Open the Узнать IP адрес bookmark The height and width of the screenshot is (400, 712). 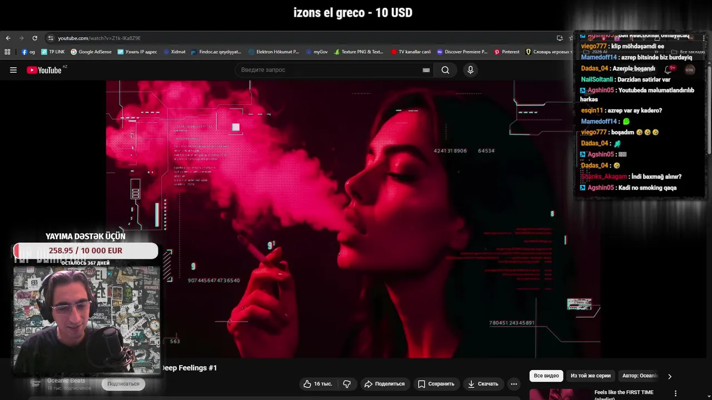click(137, 52)
